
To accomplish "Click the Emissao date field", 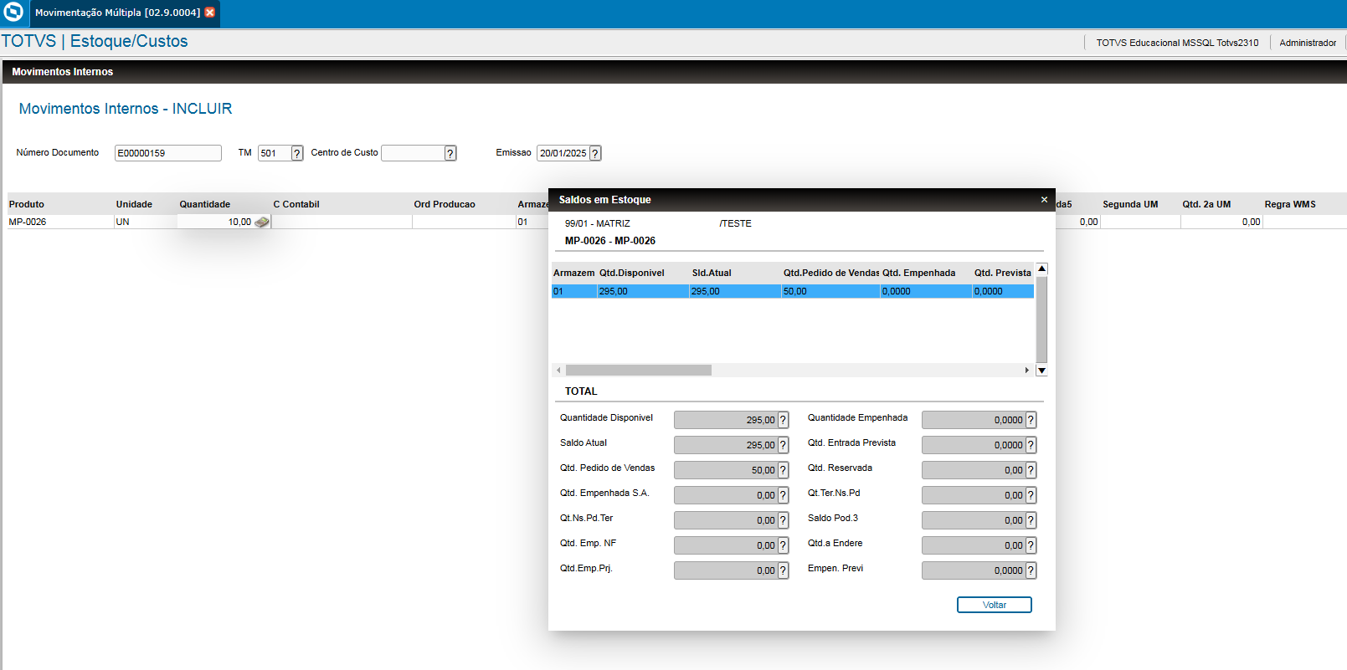I will tap(563, 153).
